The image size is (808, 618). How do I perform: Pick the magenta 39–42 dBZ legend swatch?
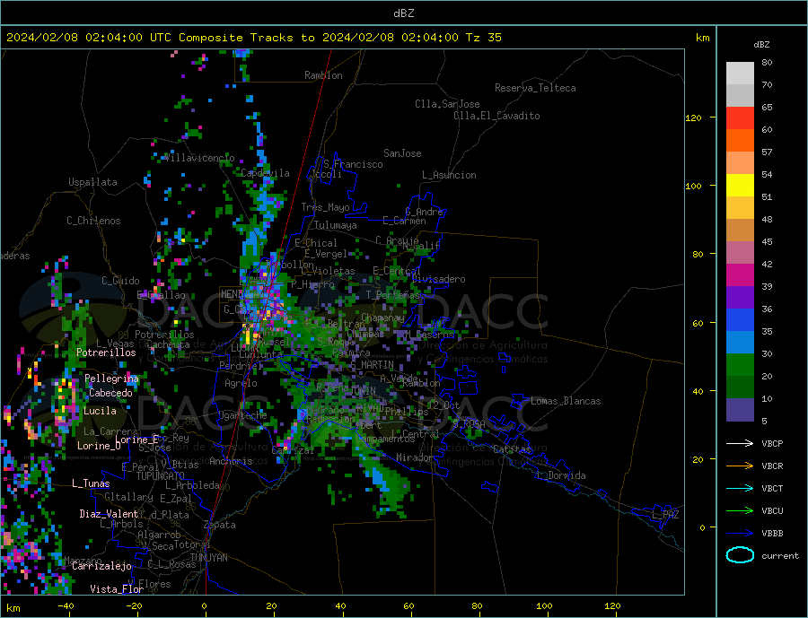740,275
